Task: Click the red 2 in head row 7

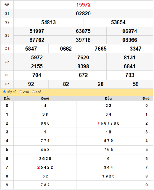Action: point(38,167)
